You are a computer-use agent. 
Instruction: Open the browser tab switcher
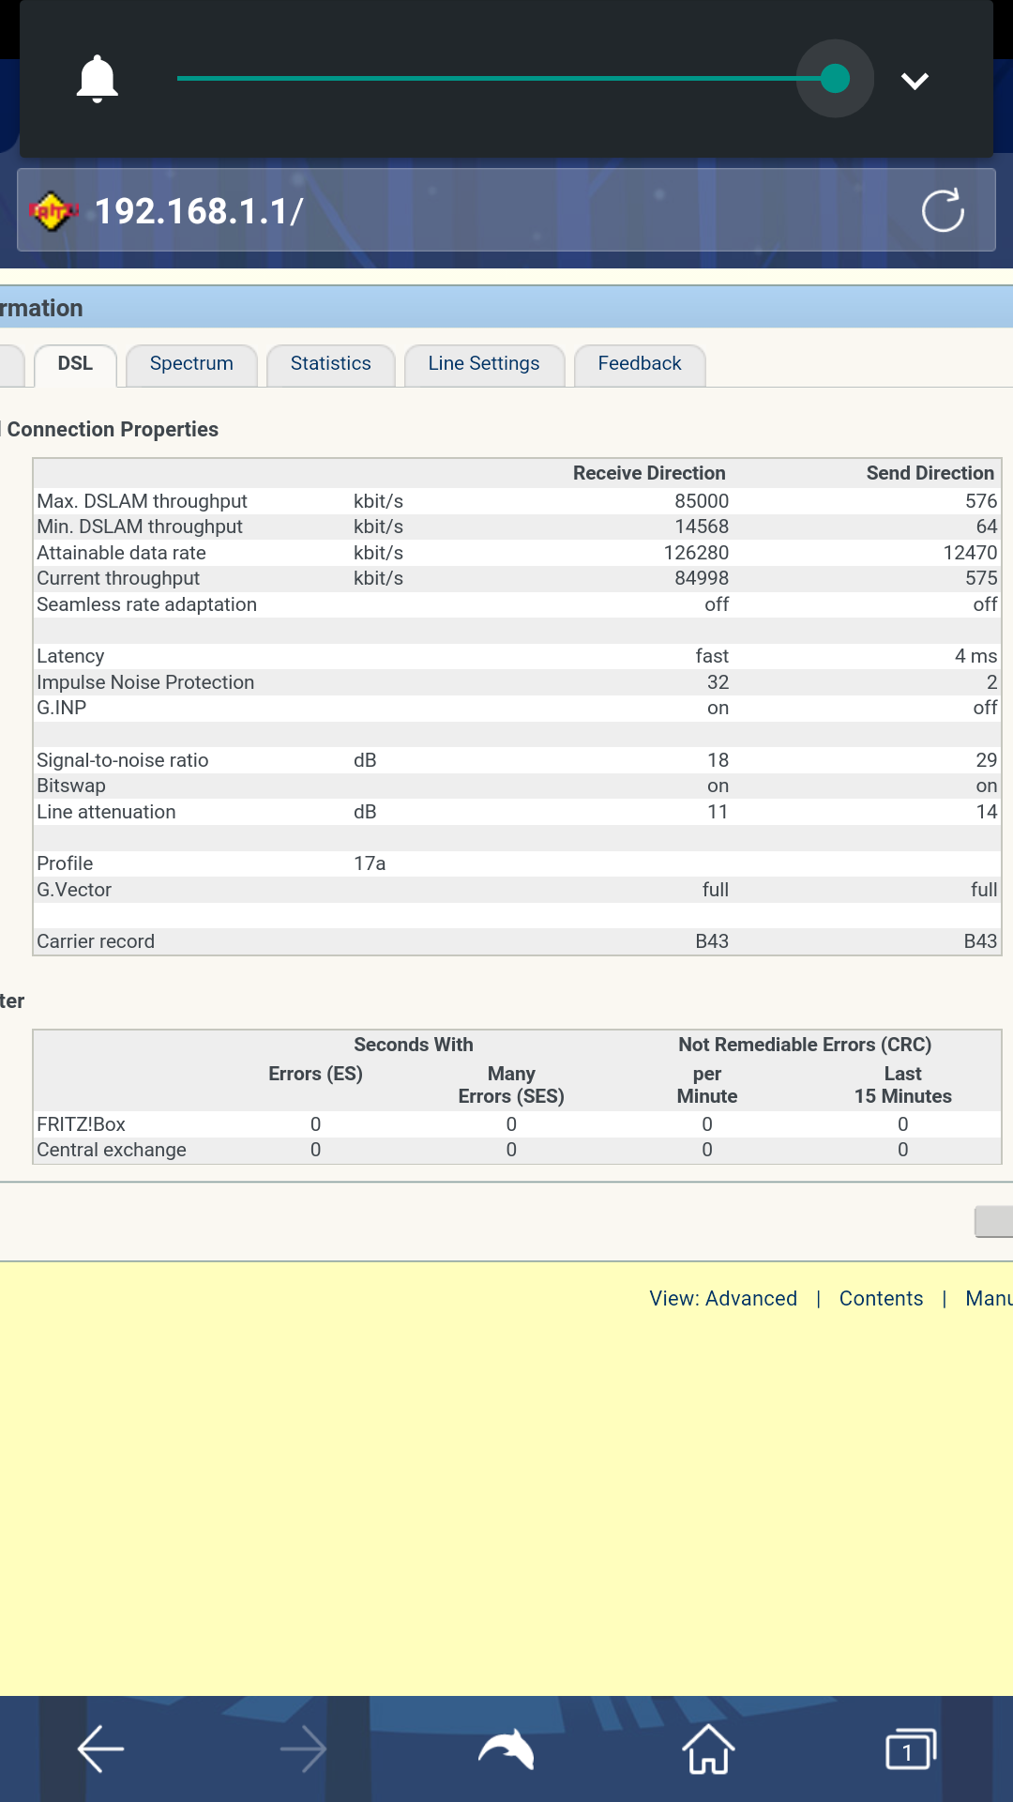pos(910,1750)
